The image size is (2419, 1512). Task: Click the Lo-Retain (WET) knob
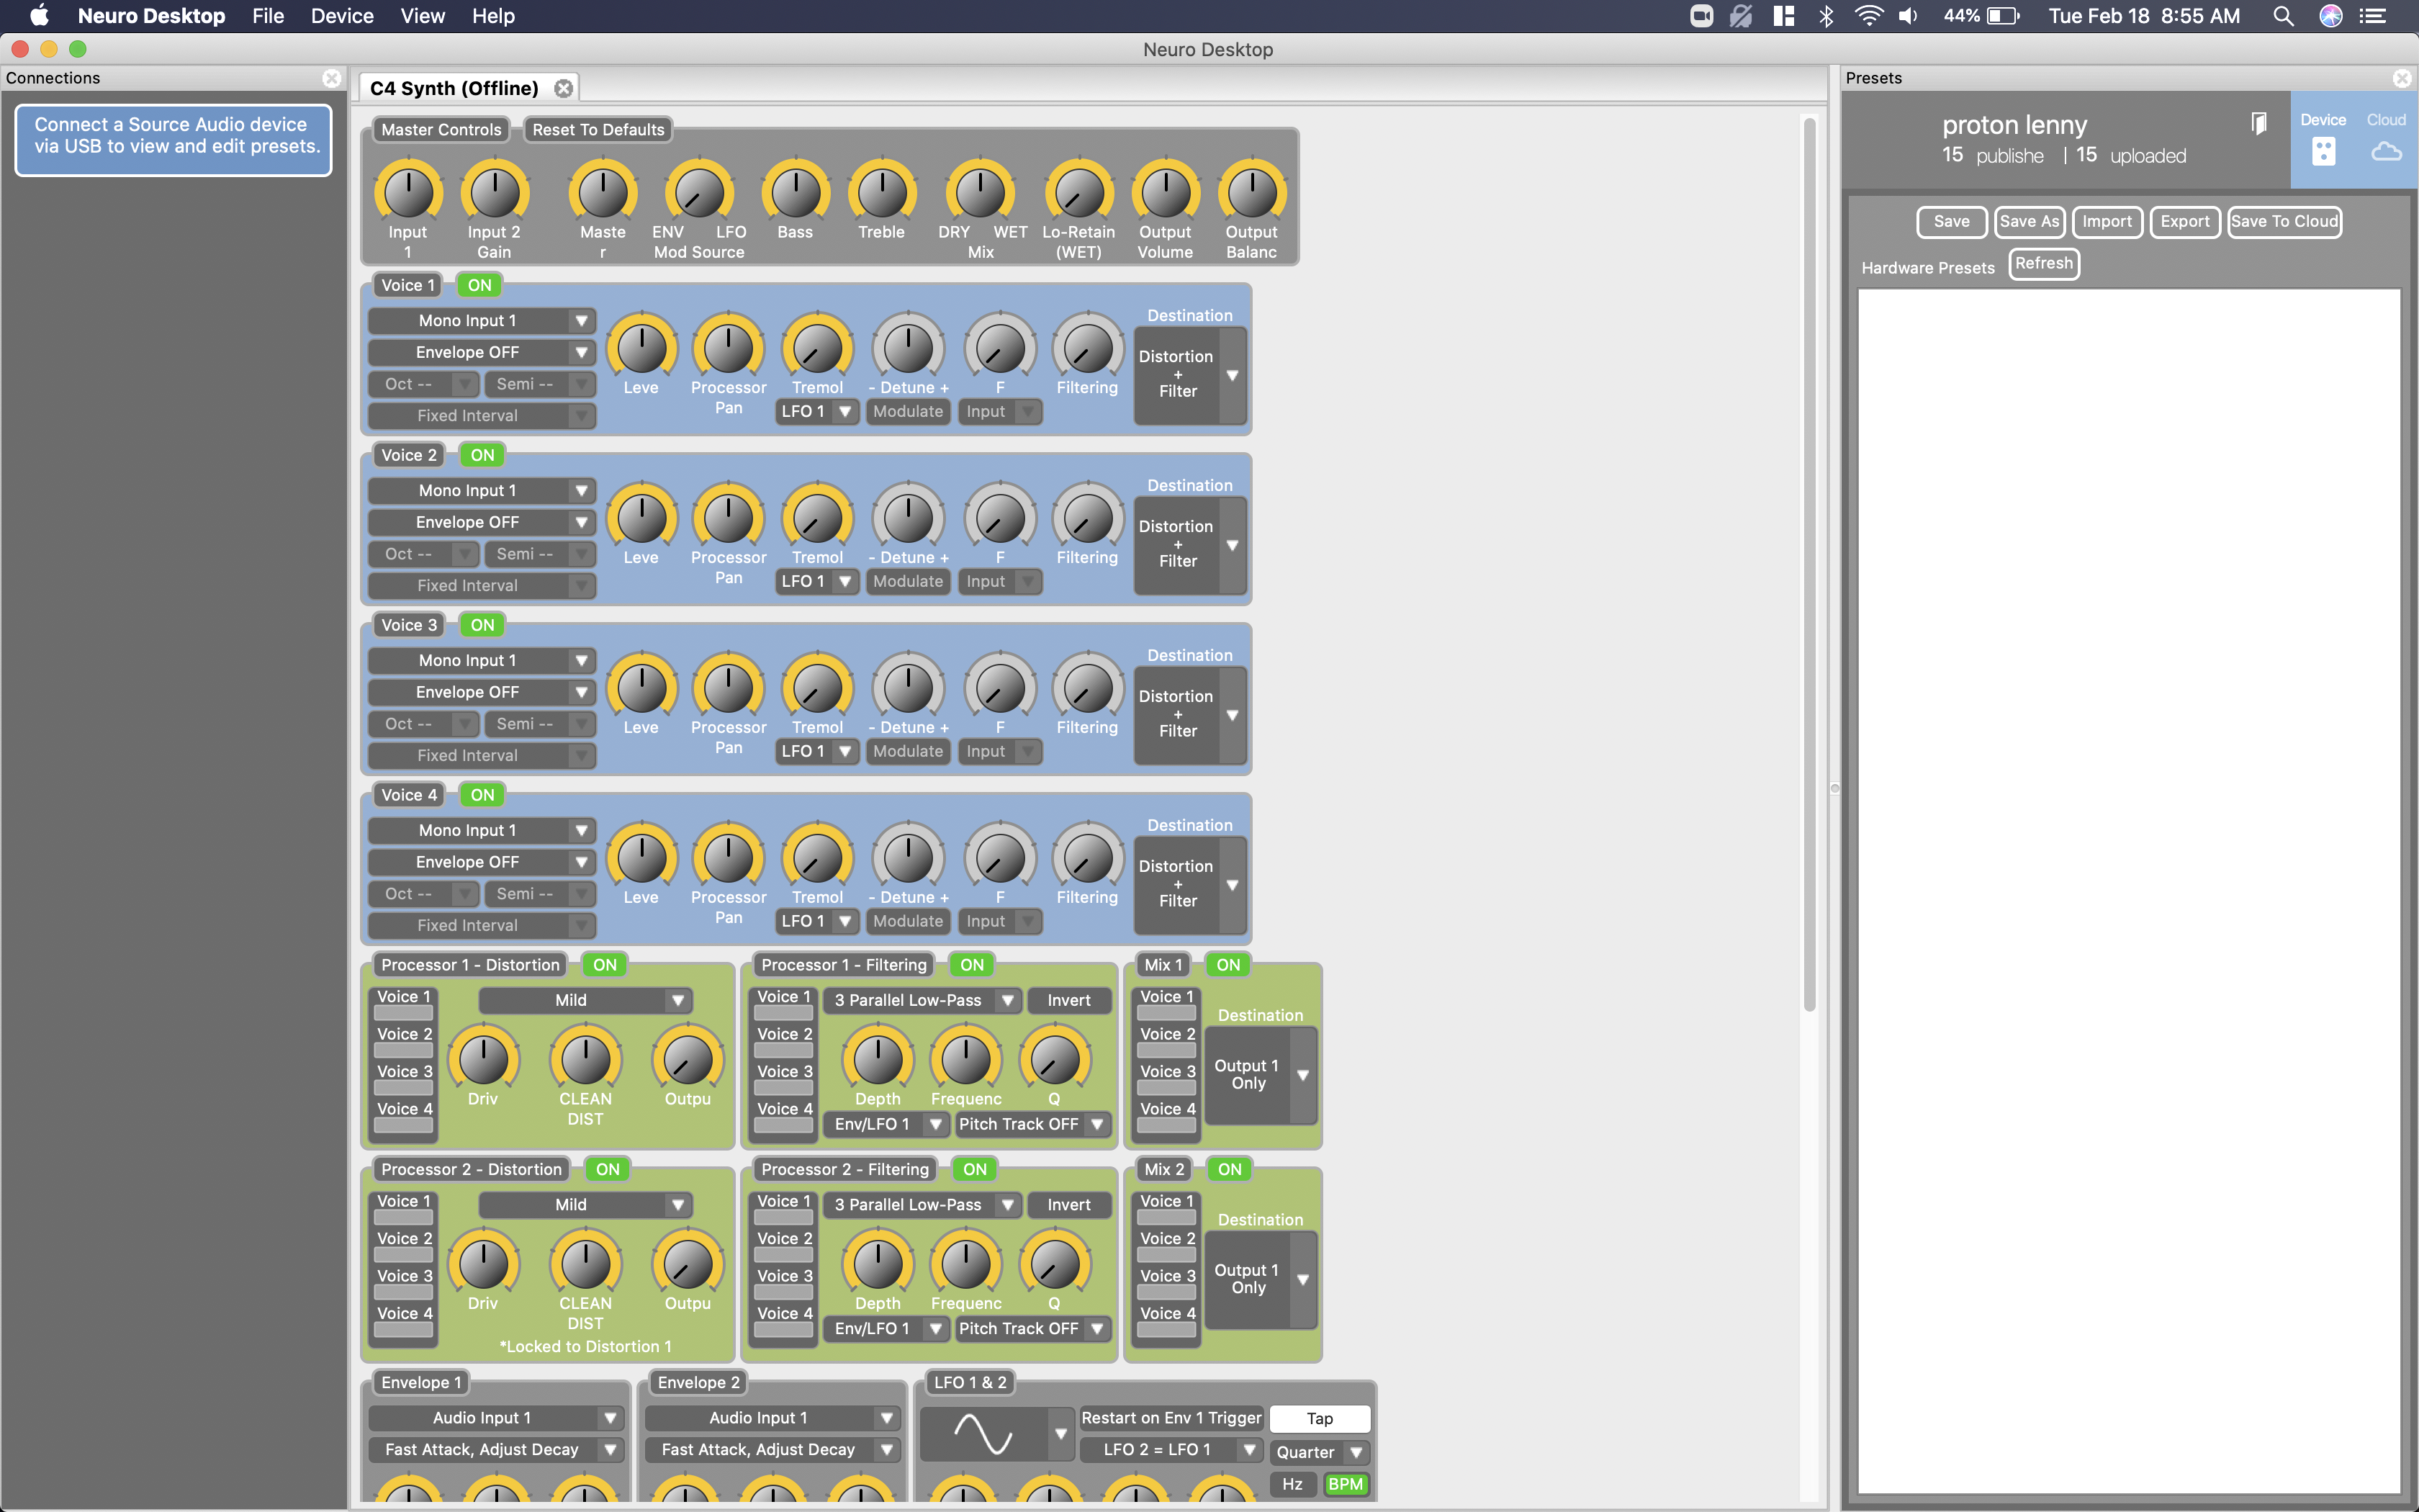[x=1080, y=192]
